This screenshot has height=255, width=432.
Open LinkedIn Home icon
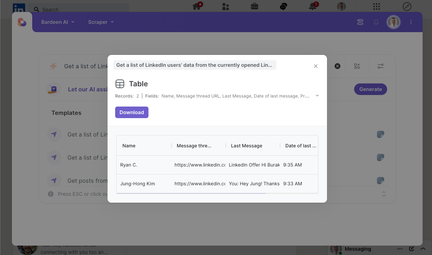tap(197, 6)
